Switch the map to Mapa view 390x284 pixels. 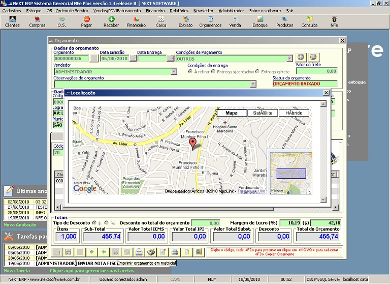(232, 113)
